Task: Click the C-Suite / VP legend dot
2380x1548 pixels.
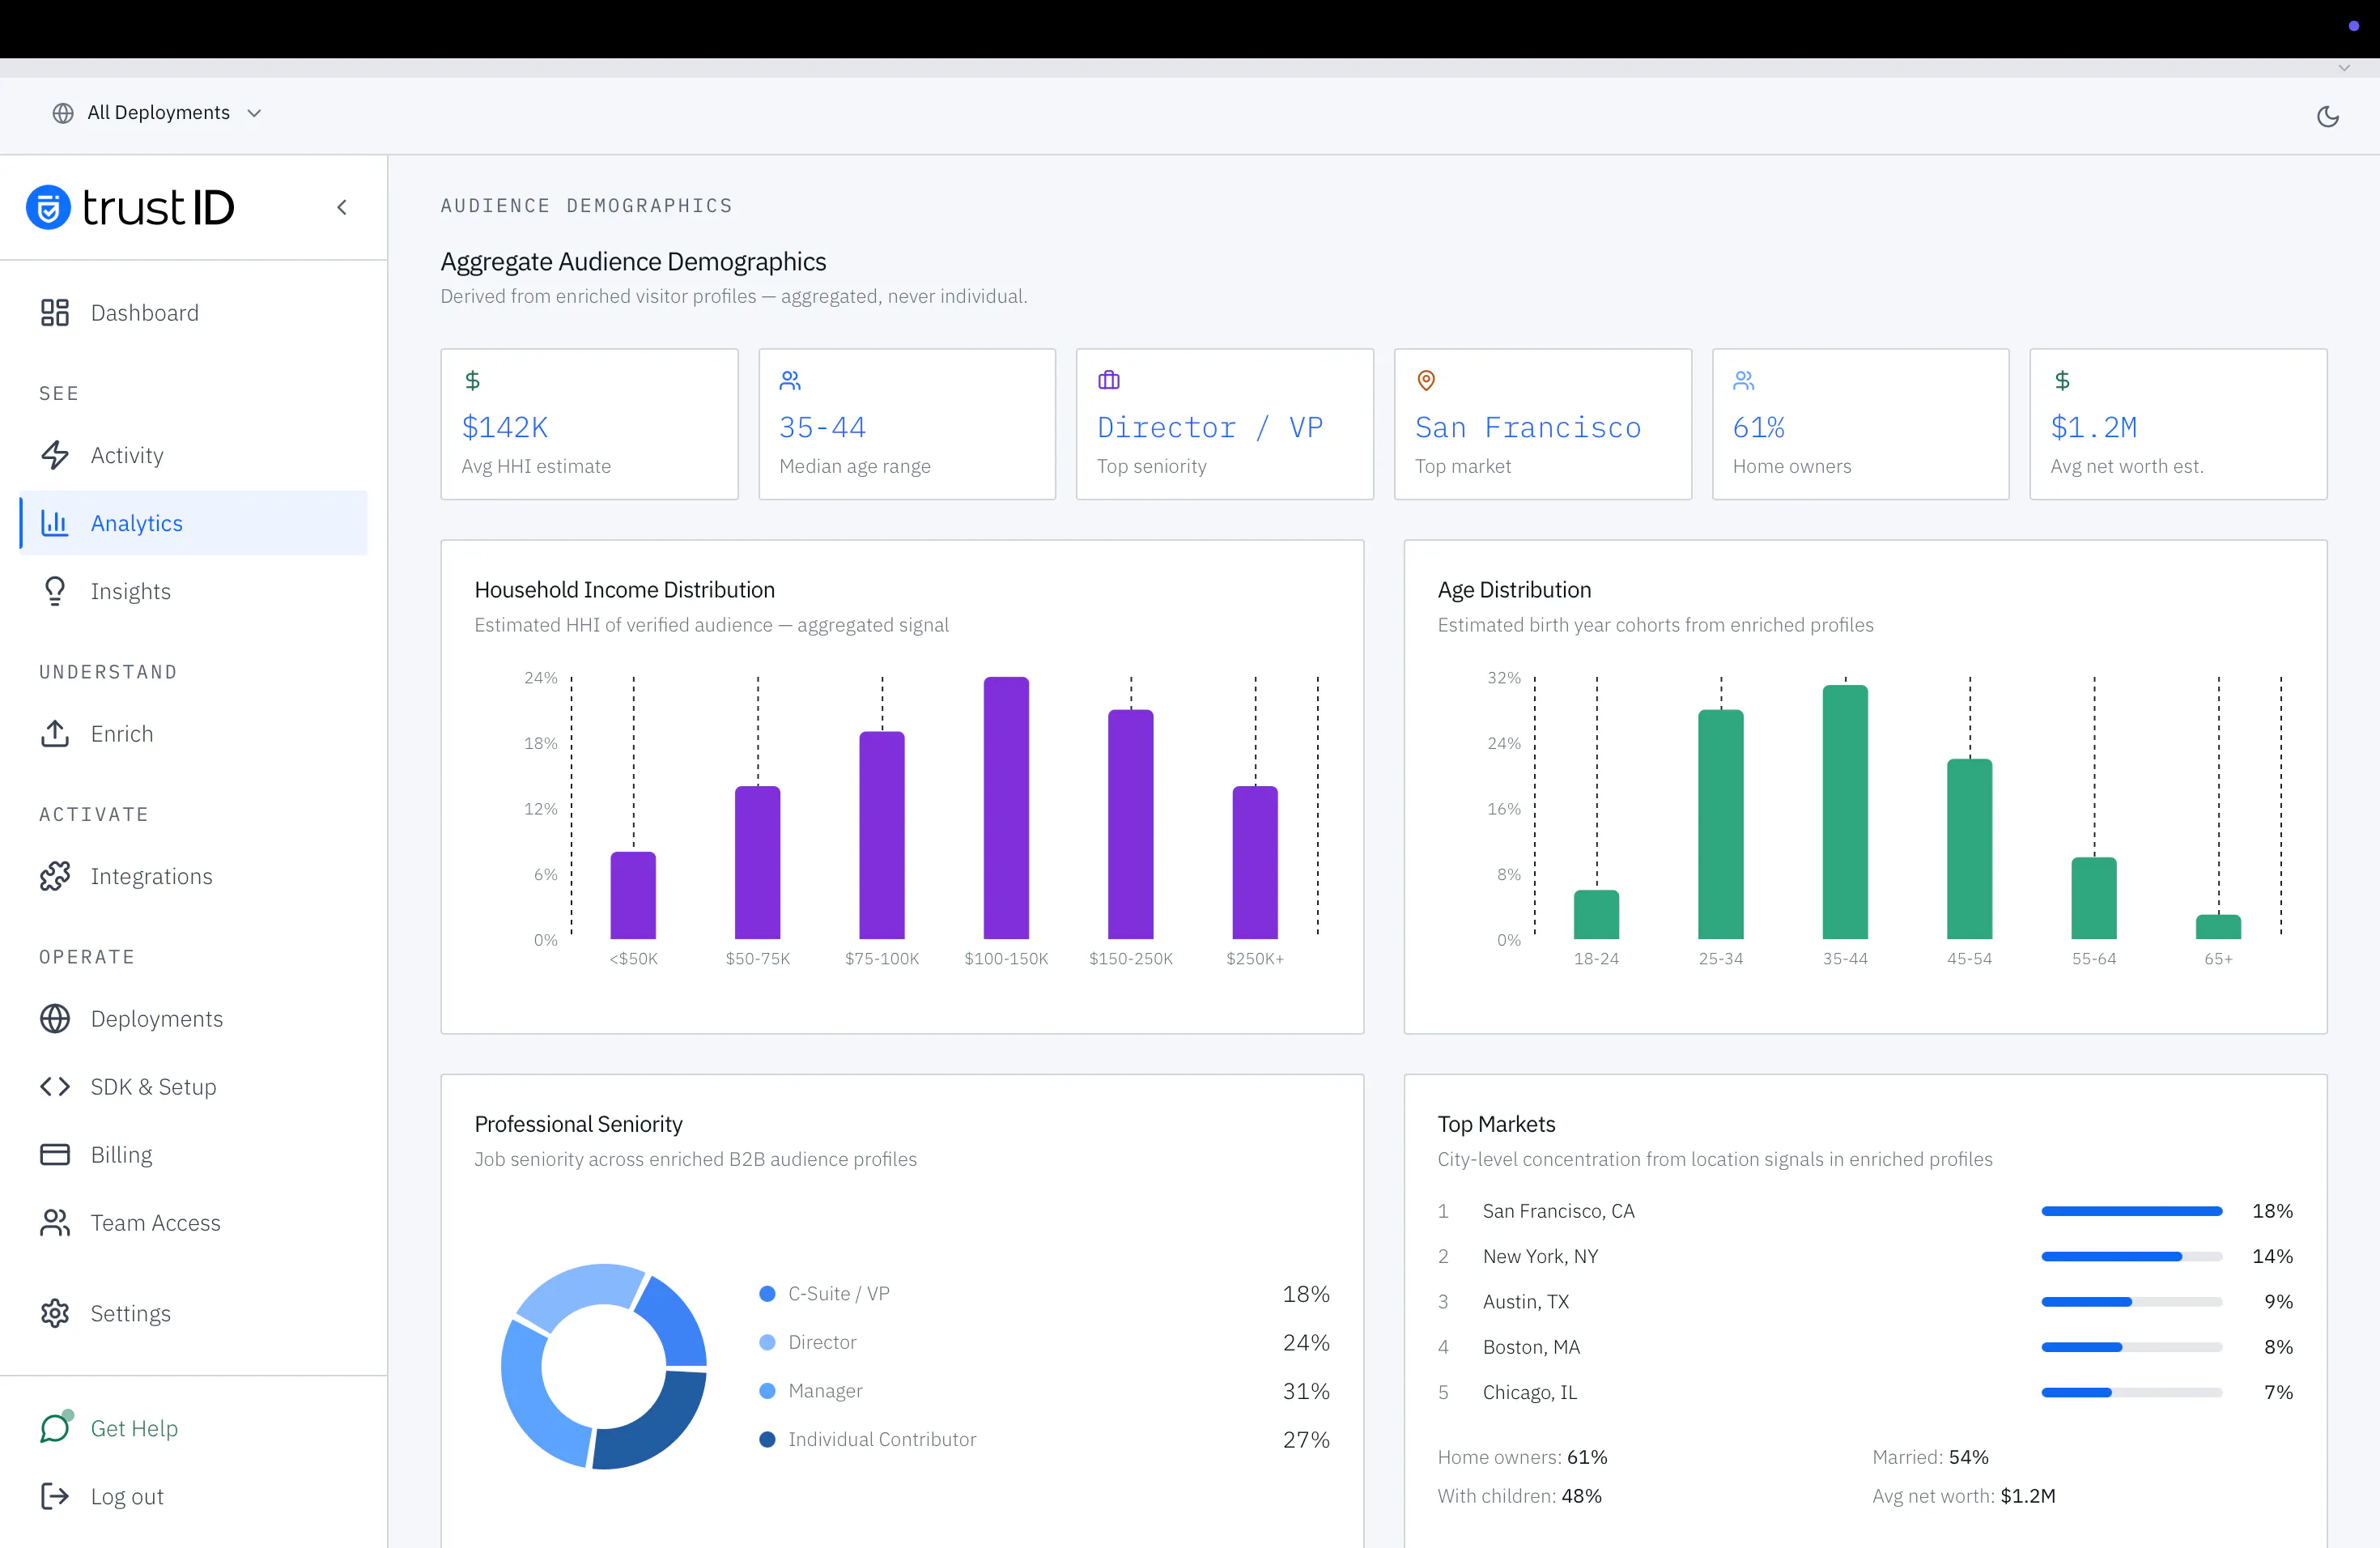Action: pos(767,1294)
